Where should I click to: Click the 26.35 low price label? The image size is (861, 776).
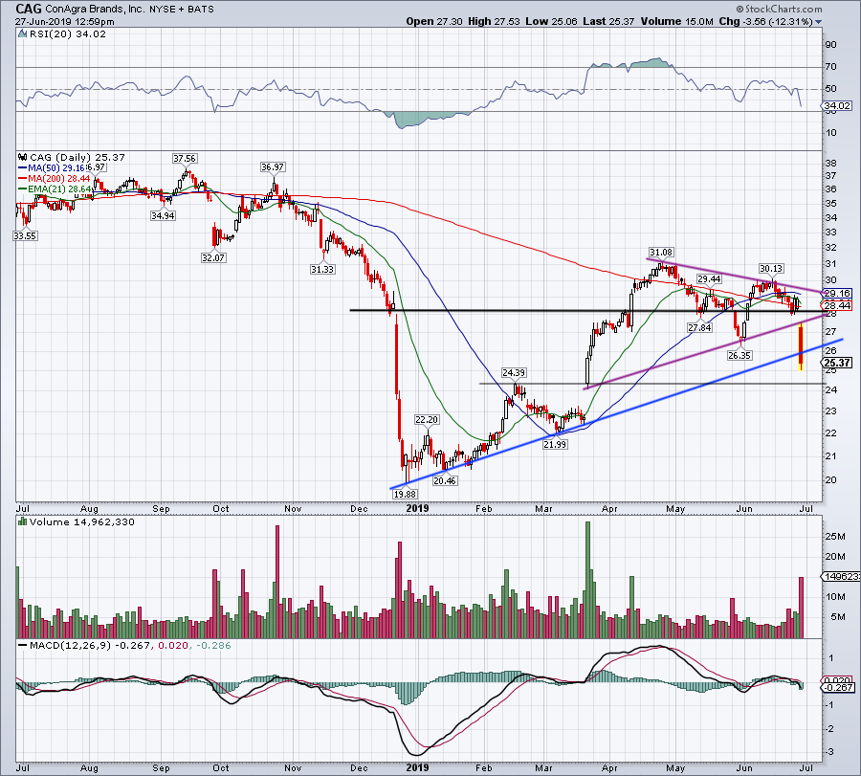(740, 355)
